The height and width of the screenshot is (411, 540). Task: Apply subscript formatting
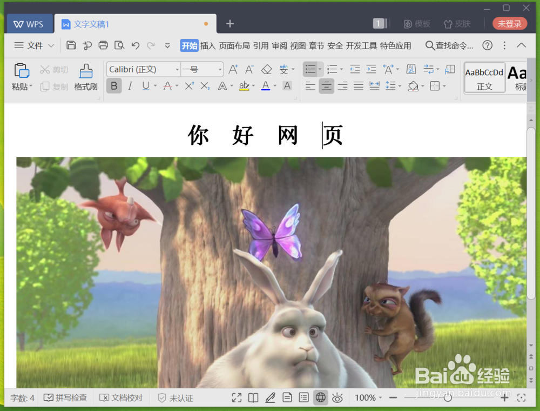pyautogui.click(x=205, y=86)
